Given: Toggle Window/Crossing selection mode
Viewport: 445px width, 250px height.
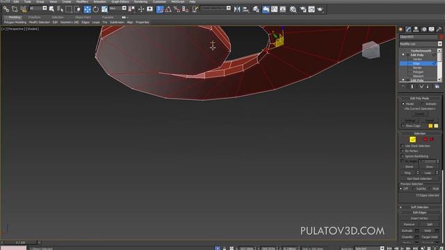Looking at the screenshot, I should click(x=77, y=9).
